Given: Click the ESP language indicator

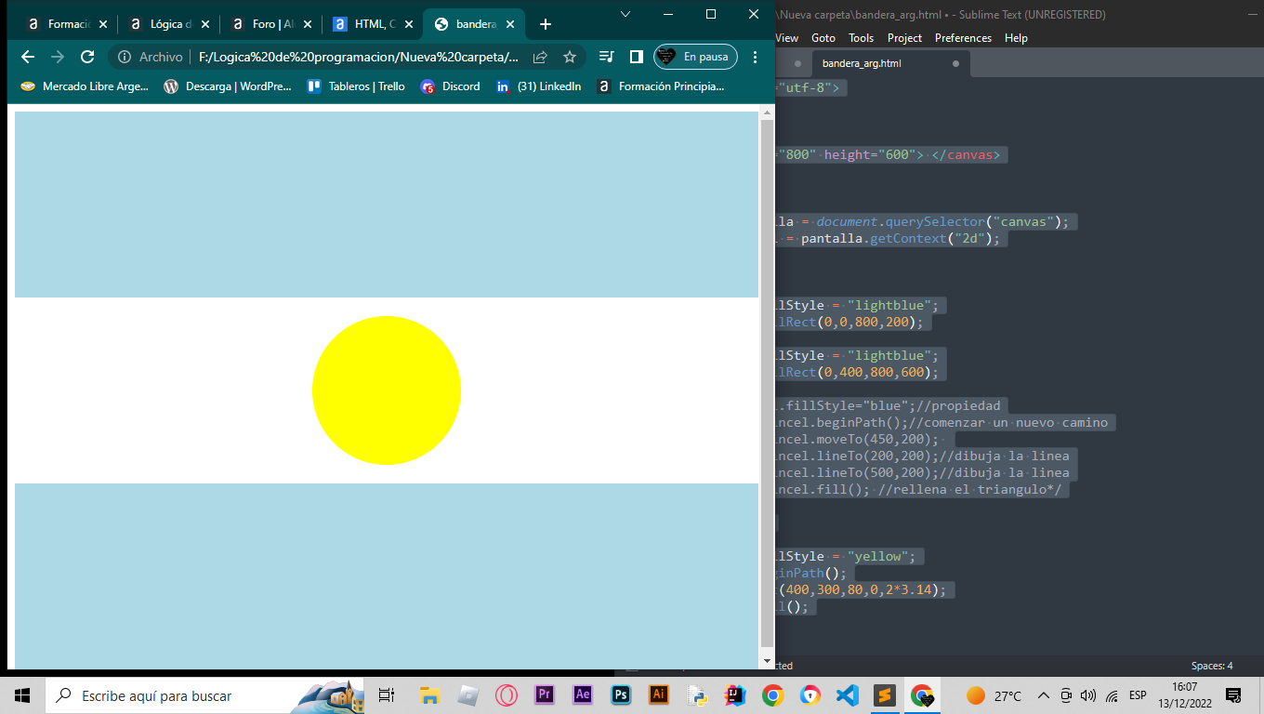Looking at the screenshot, I should click(x=1138, y=695).
